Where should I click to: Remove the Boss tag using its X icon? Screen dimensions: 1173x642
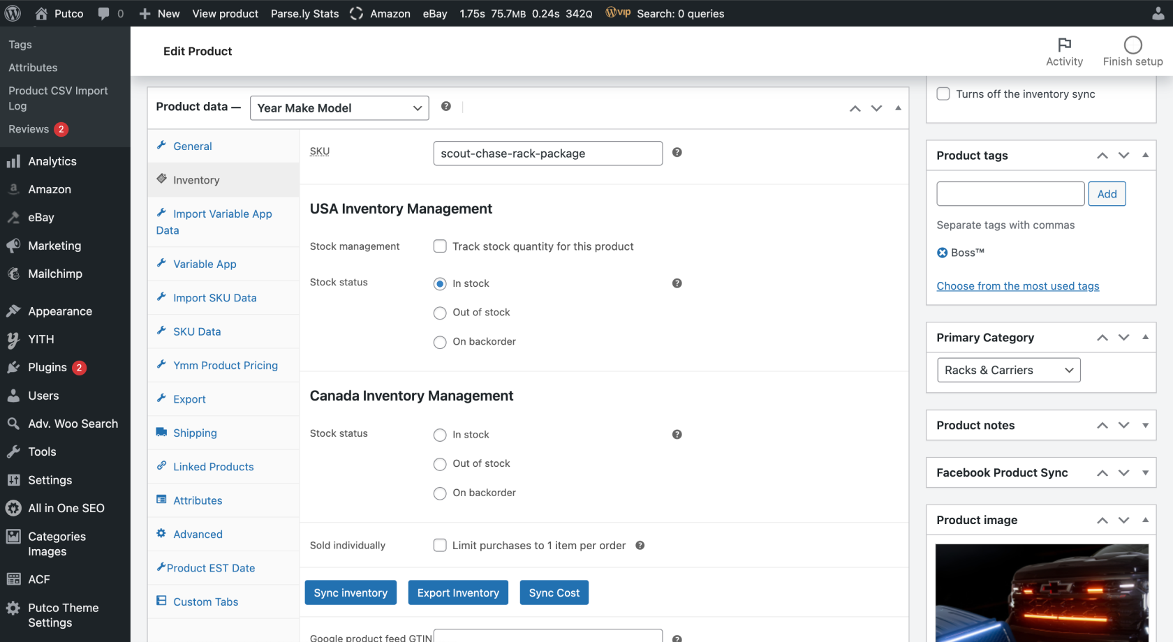tap(943, 253)
